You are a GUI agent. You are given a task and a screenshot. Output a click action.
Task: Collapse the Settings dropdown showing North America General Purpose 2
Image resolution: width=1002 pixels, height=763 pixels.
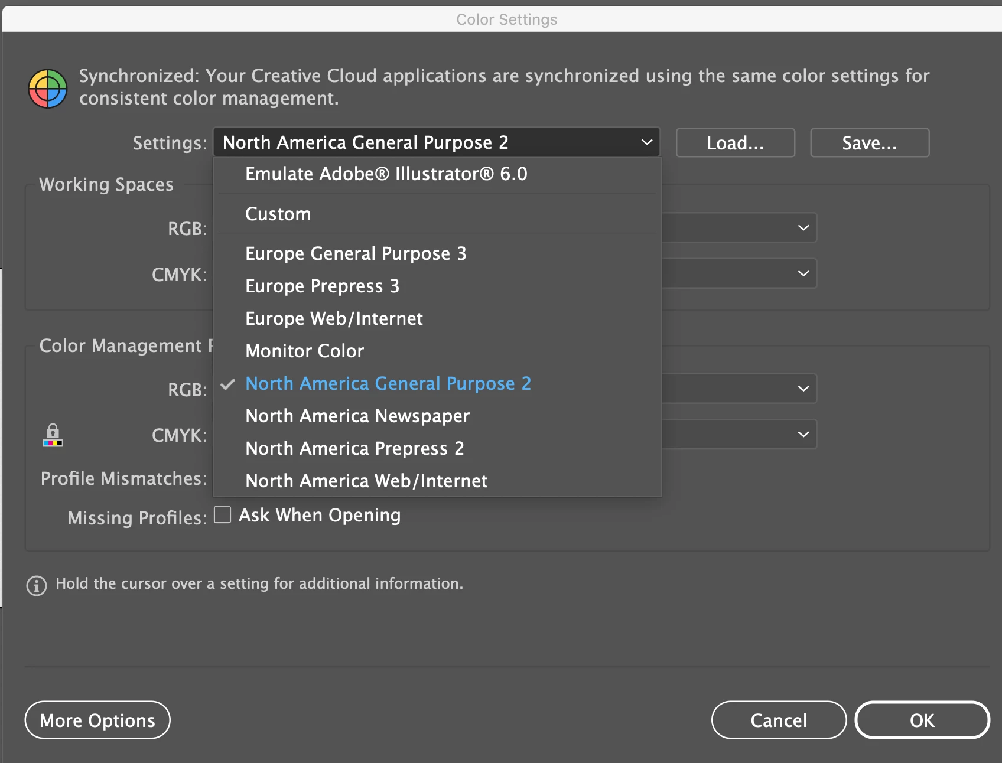(437, 142)
